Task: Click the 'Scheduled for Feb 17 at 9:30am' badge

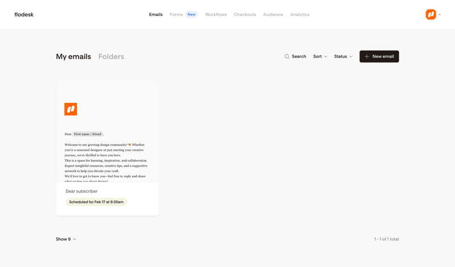Action: 96,202
